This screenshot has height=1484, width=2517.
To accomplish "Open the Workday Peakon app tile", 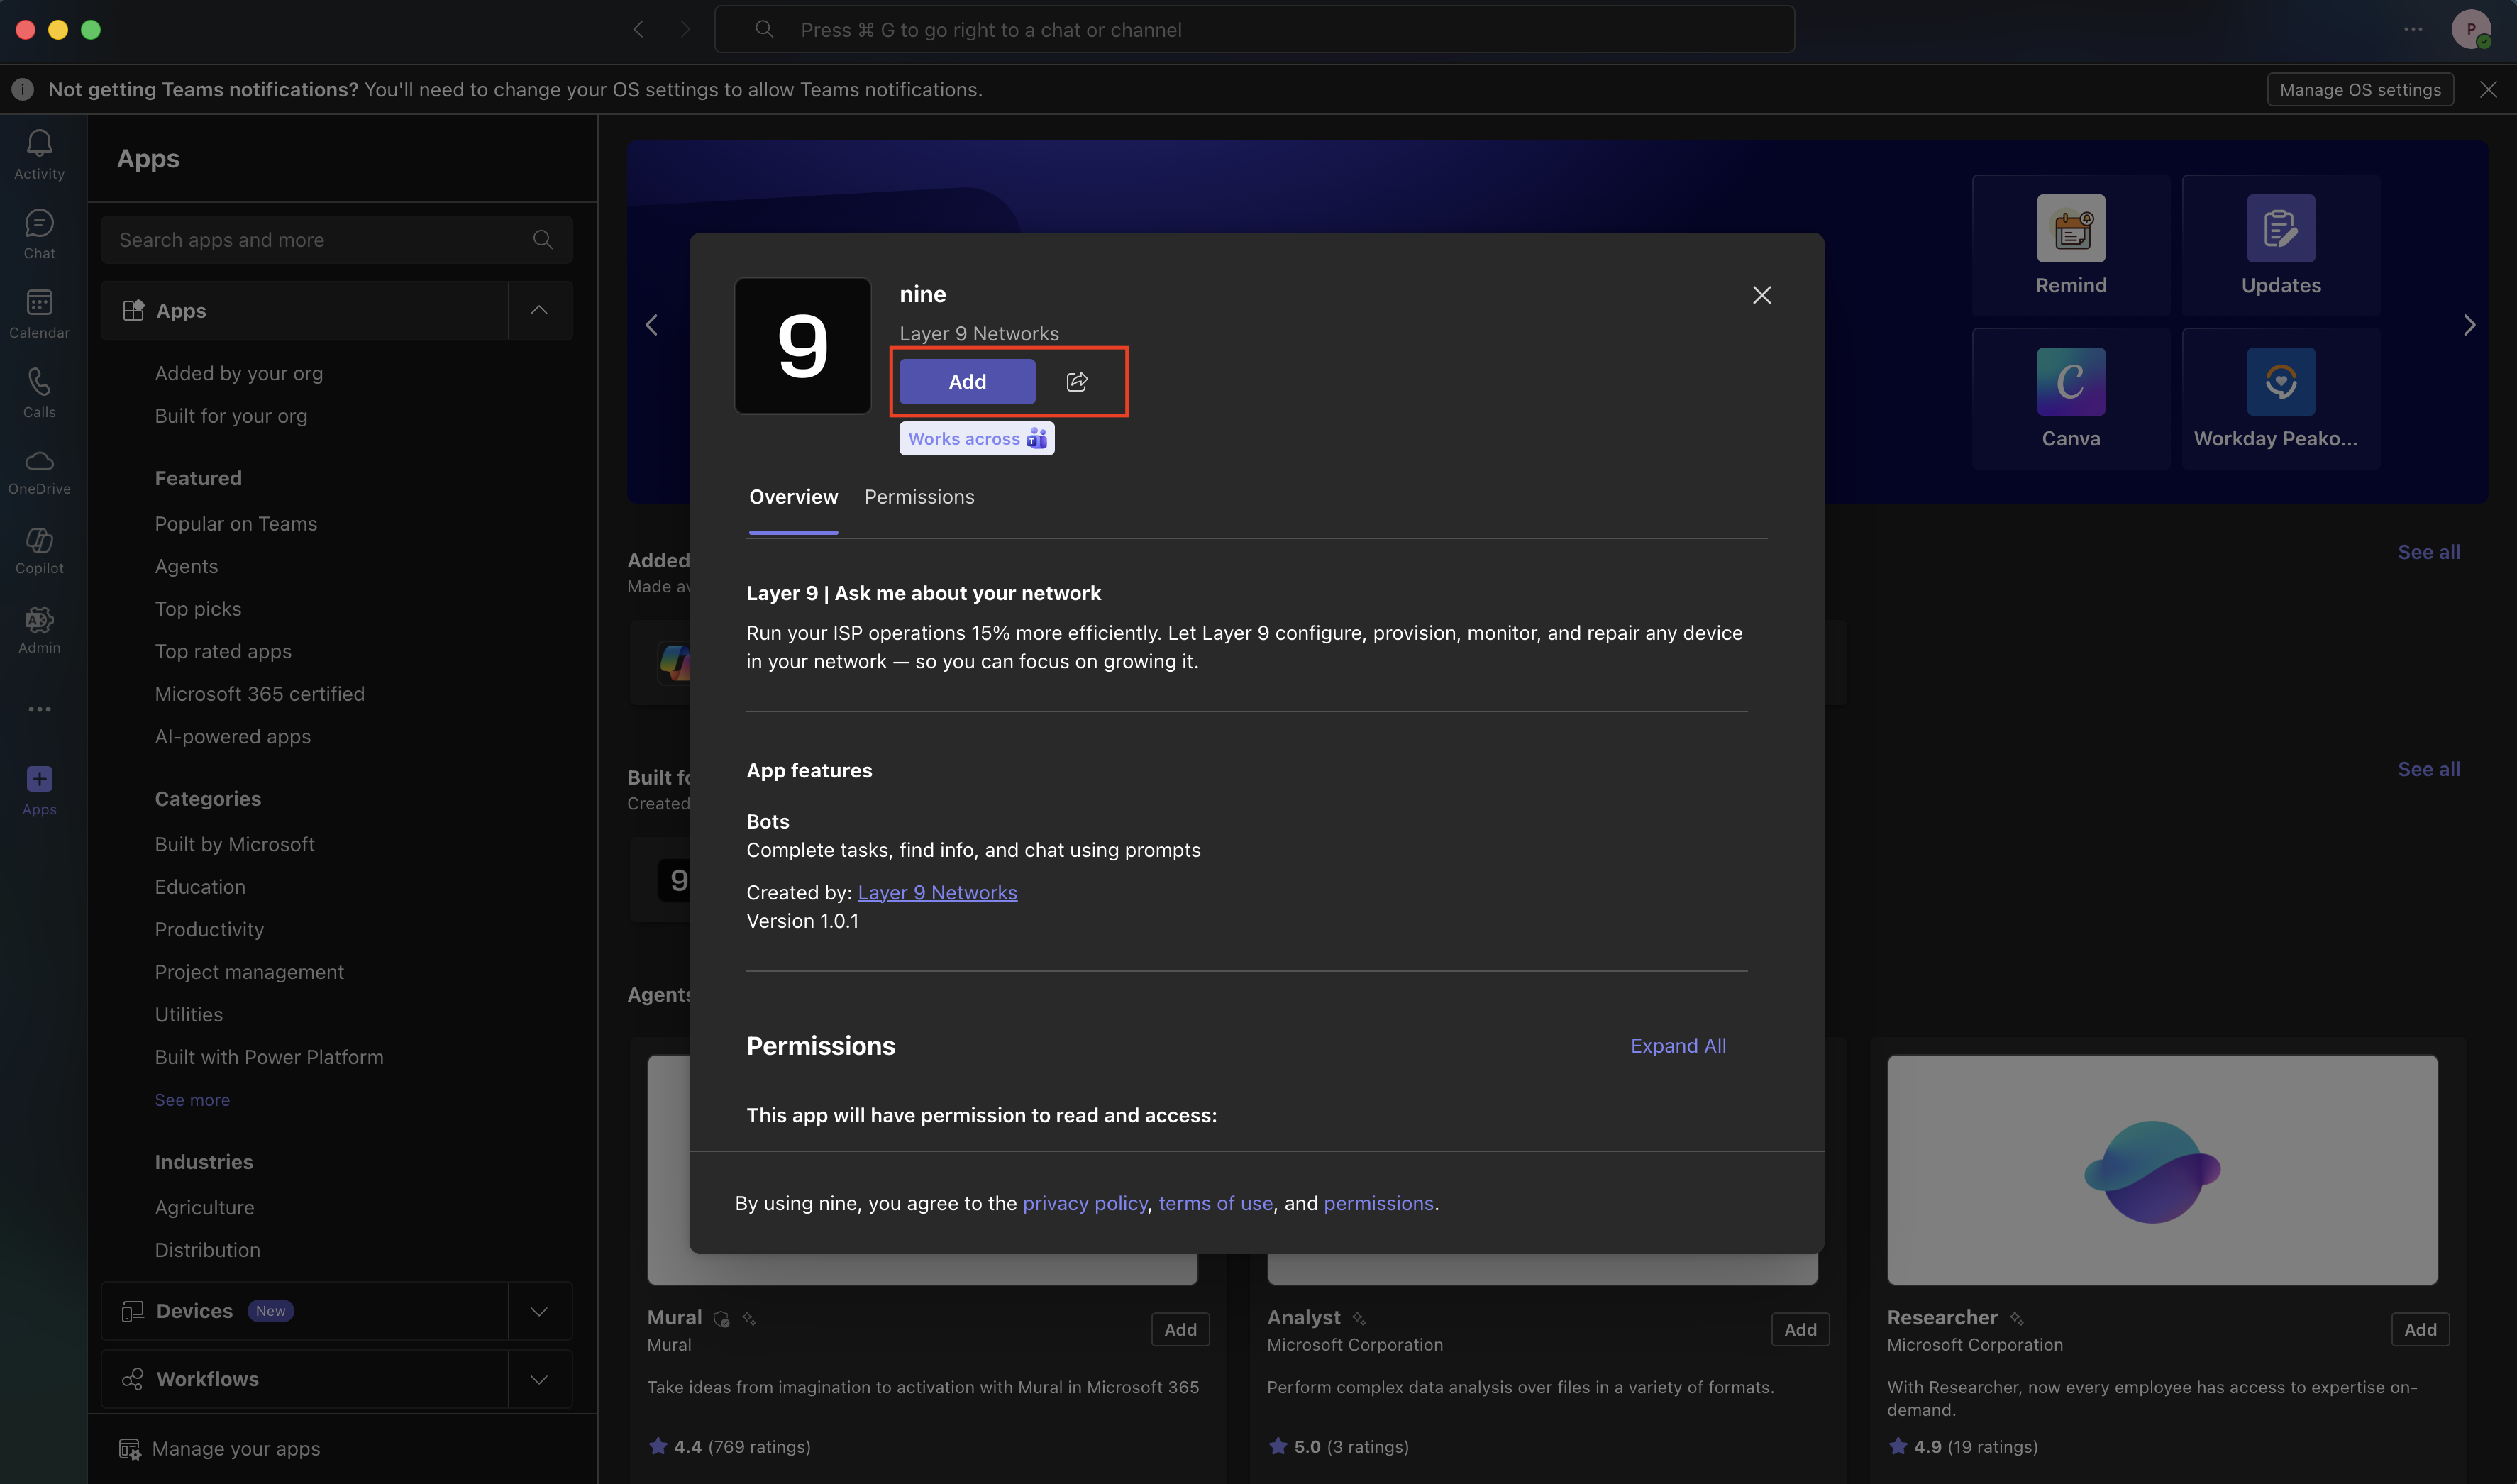I will point(2281,398).
